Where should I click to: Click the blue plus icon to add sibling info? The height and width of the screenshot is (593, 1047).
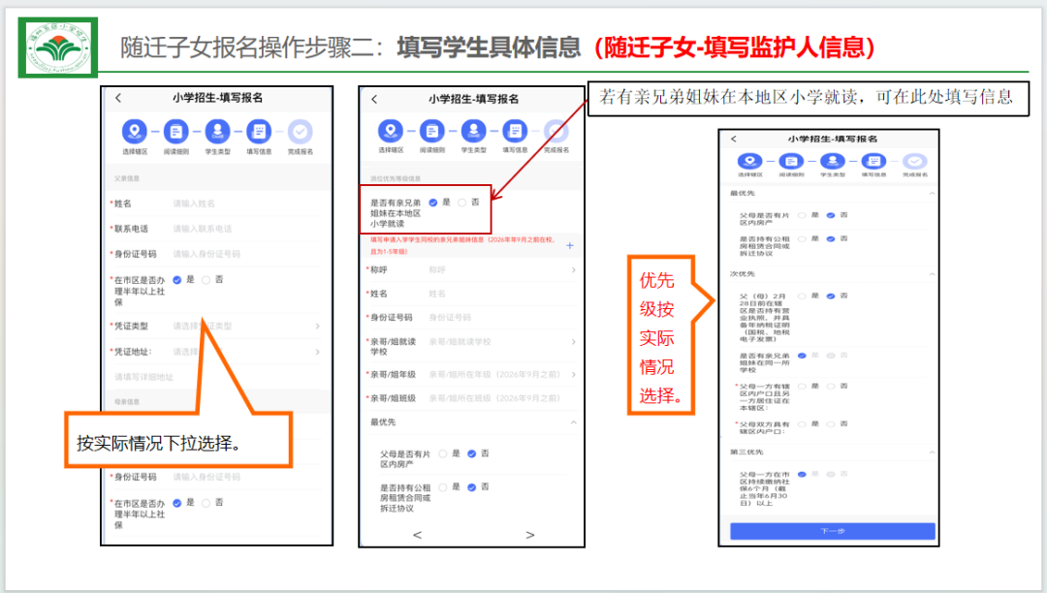pyautogui.click(x=570, y=245)
